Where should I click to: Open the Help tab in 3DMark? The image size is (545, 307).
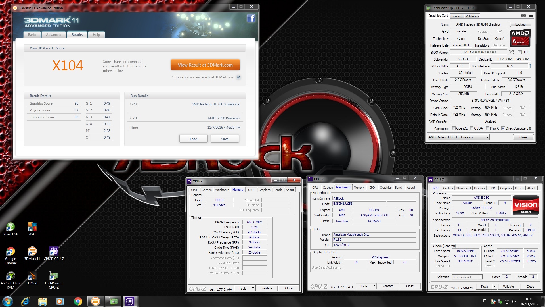(x=96, y=35)
